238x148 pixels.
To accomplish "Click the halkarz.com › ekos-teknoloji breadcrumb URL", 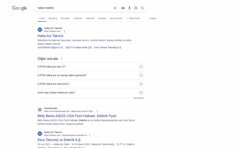I will 65,135.
